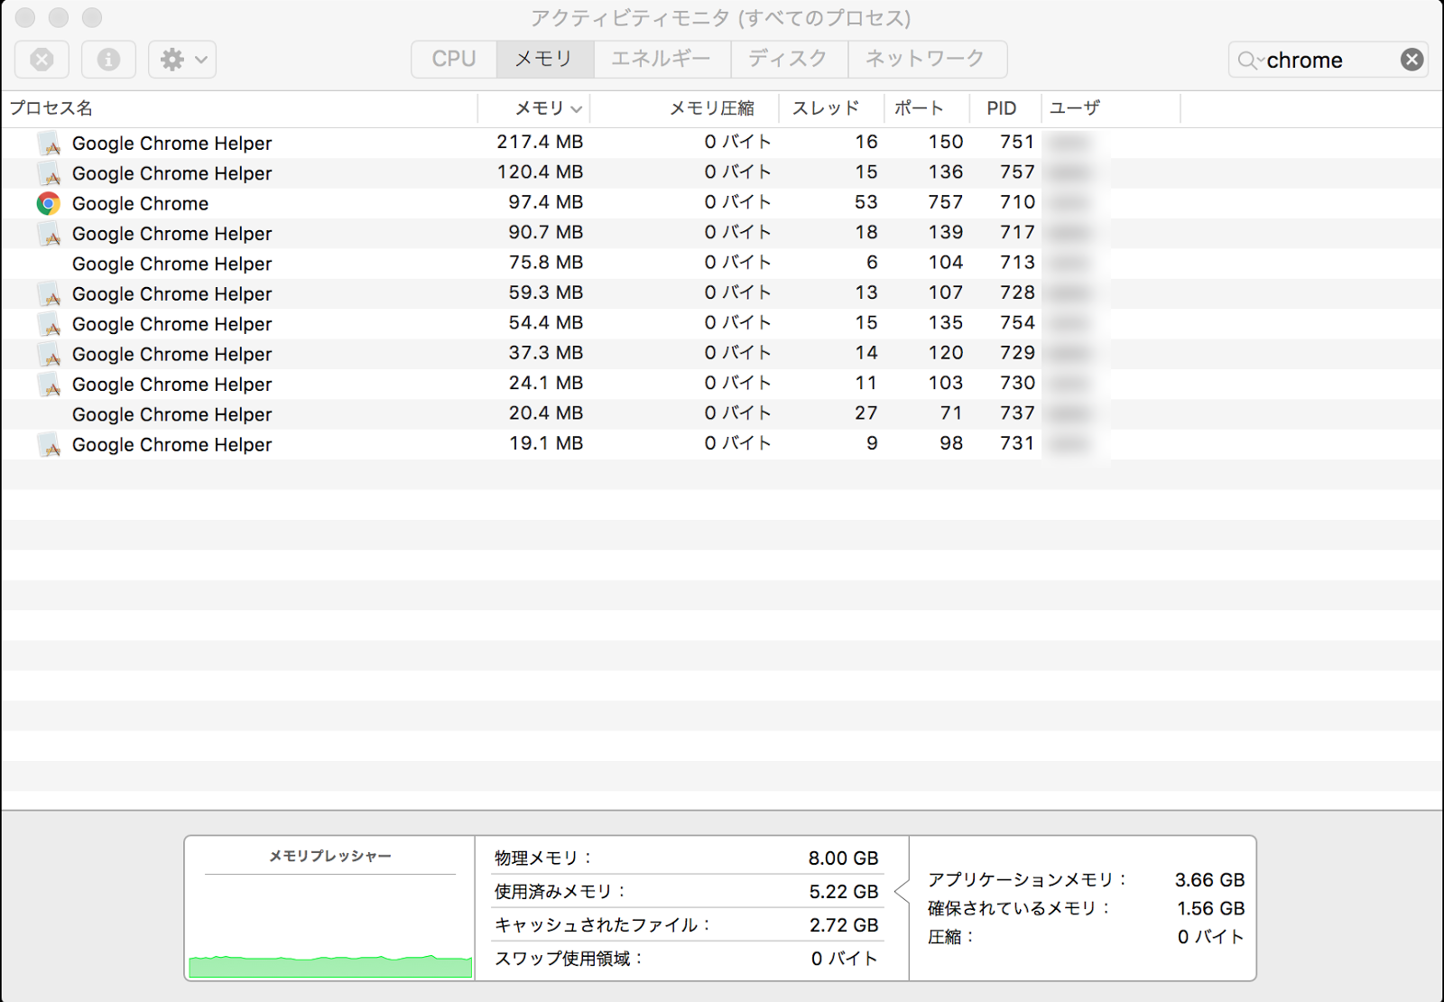This screenshot has width=1444, height=1002.
Task: Select the メモリ tab
Action: tap(544, 59)
